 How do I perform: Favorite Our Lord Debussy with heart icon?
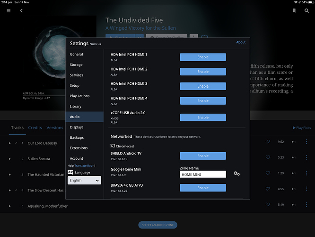pyautogui.click(x=268, y=142)
